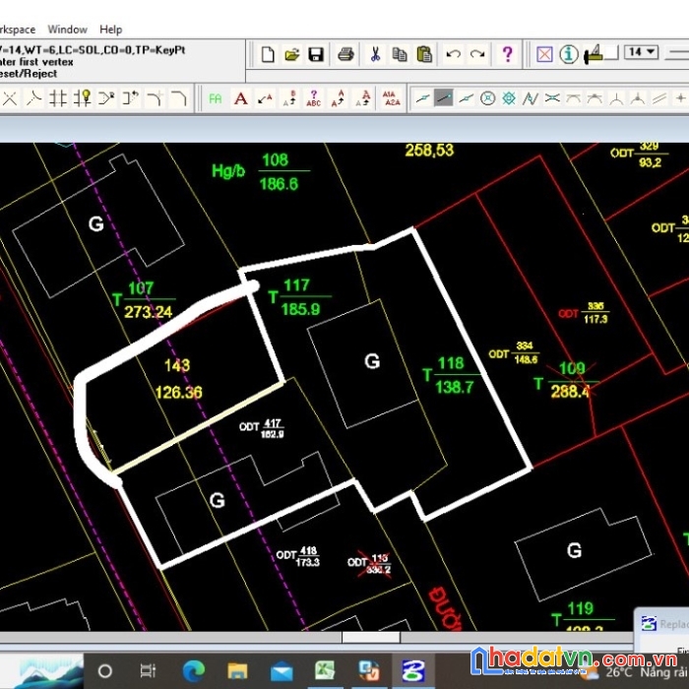The width and height of the screenshot is (689, 689).
Task: Select the circle center snap tool
Action: 487,98
